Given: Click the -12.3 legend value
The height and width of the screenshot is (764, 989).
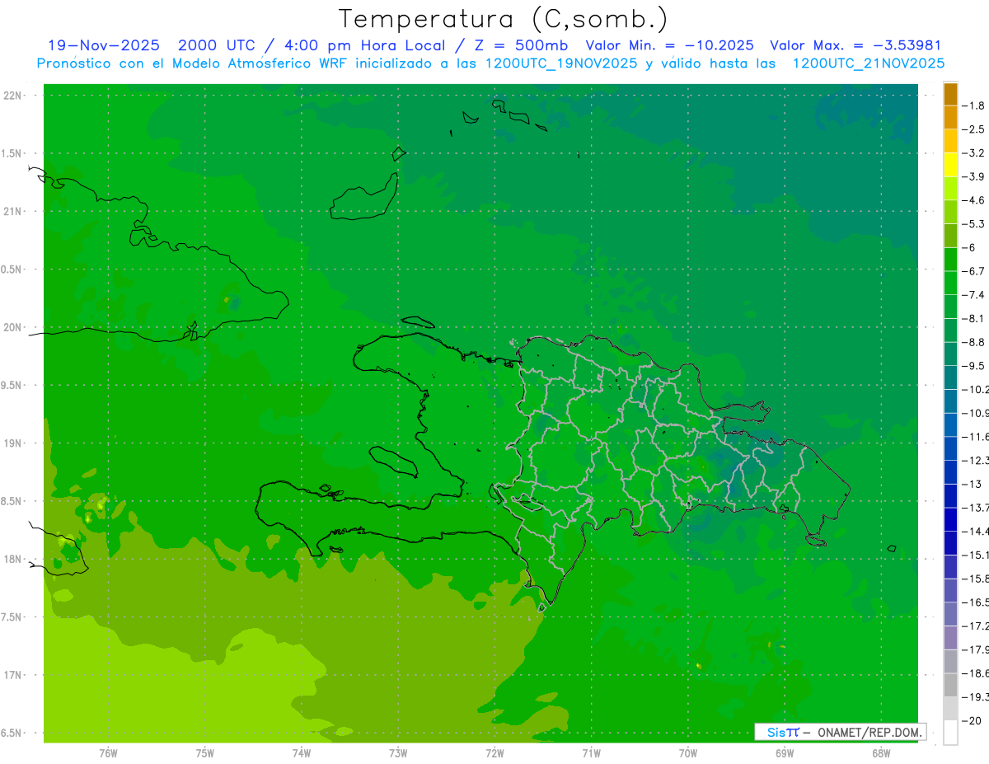Looking at the screenshot, I should pos(977,460).
